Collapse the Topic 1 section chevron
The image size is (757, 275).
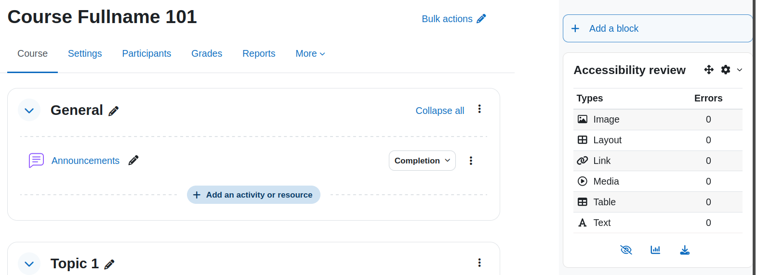pos(29,264)
